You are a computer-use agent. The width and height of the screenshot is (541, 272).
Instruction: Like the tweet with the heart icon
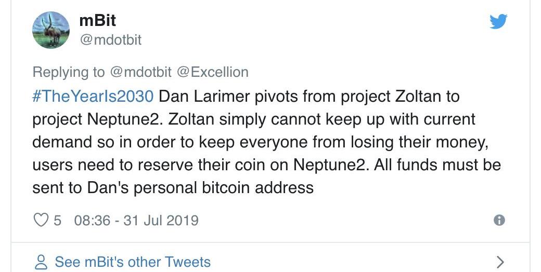(41, 220)
